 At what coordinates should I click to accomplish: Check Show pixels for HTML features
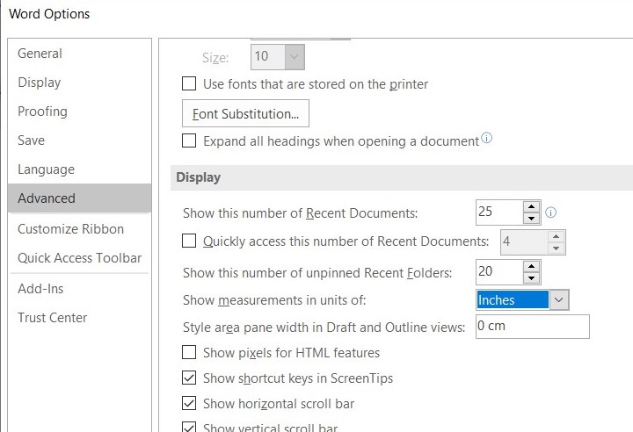click(189, 352)
